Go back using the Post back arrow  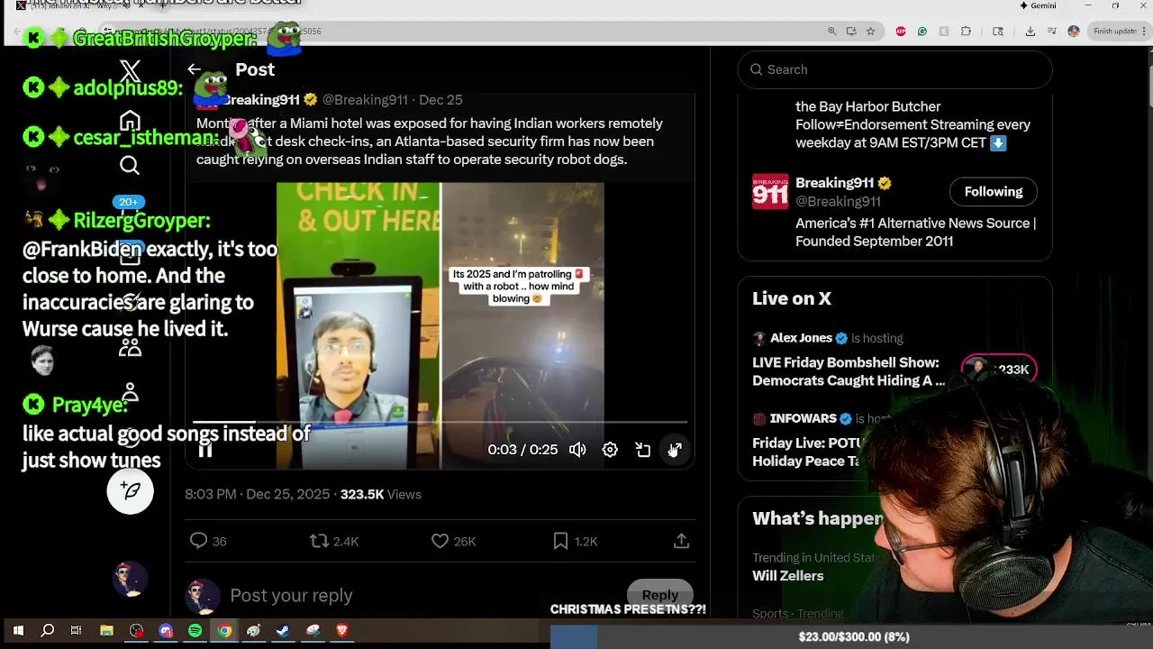coord(195,69)
